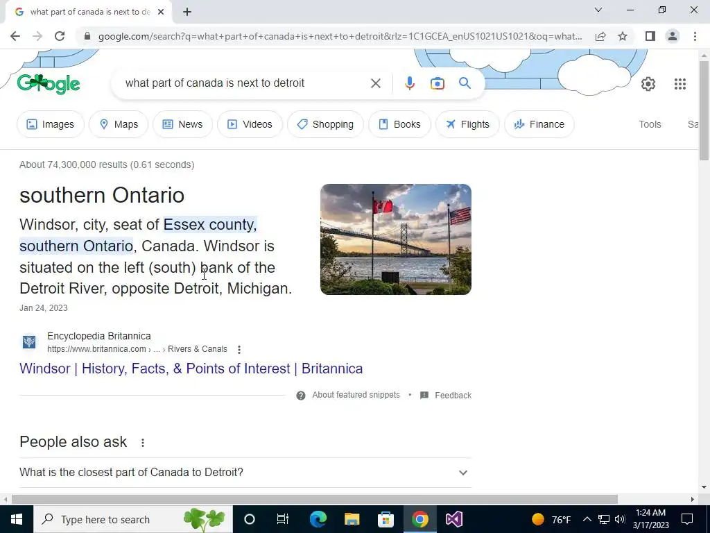
Task: Reload the page with the refresh icon
Action: (x=60, y=36)
